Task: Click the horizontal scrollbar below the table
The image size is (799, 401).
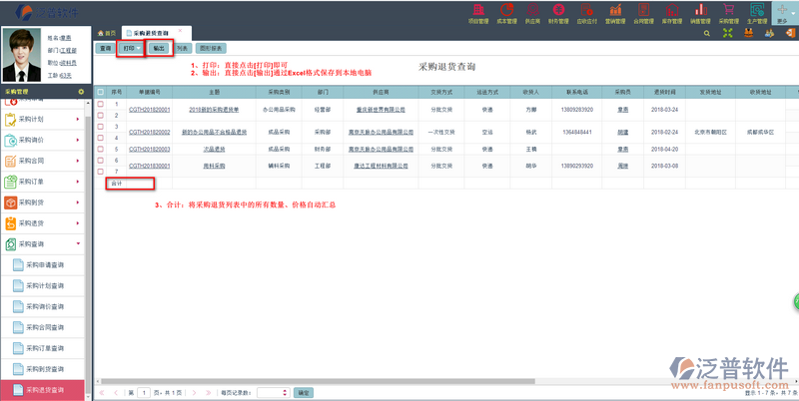Action: tap(399, 381)
